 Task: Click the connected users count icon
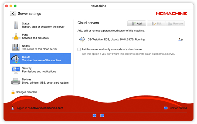(179, 40)
